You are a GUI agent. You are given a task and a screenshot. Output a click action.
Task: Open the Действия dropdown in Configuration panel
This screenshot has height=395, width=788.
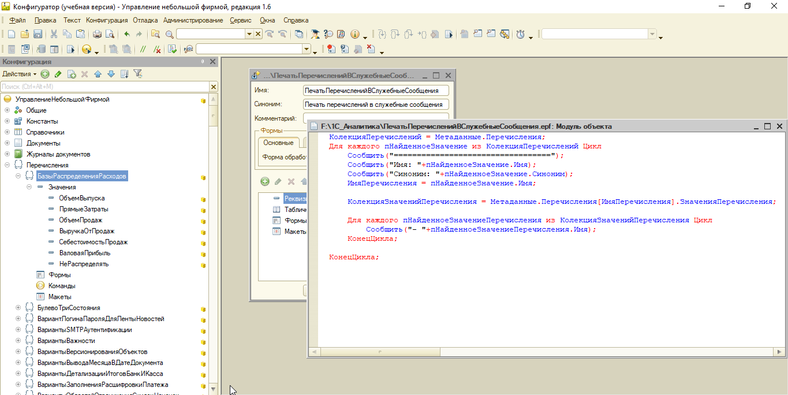19,74
